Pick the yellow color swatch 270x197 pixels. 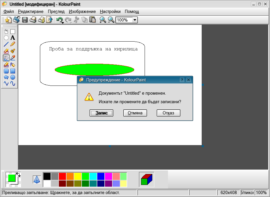tap(77, 176)
